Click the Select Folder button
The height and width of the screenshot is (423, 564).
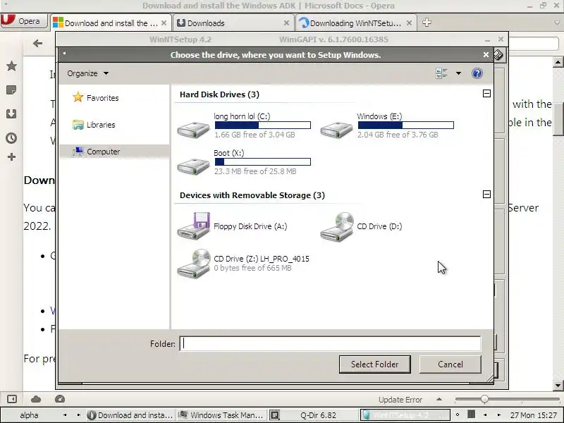pyautogui.click(x=375, y=364)
